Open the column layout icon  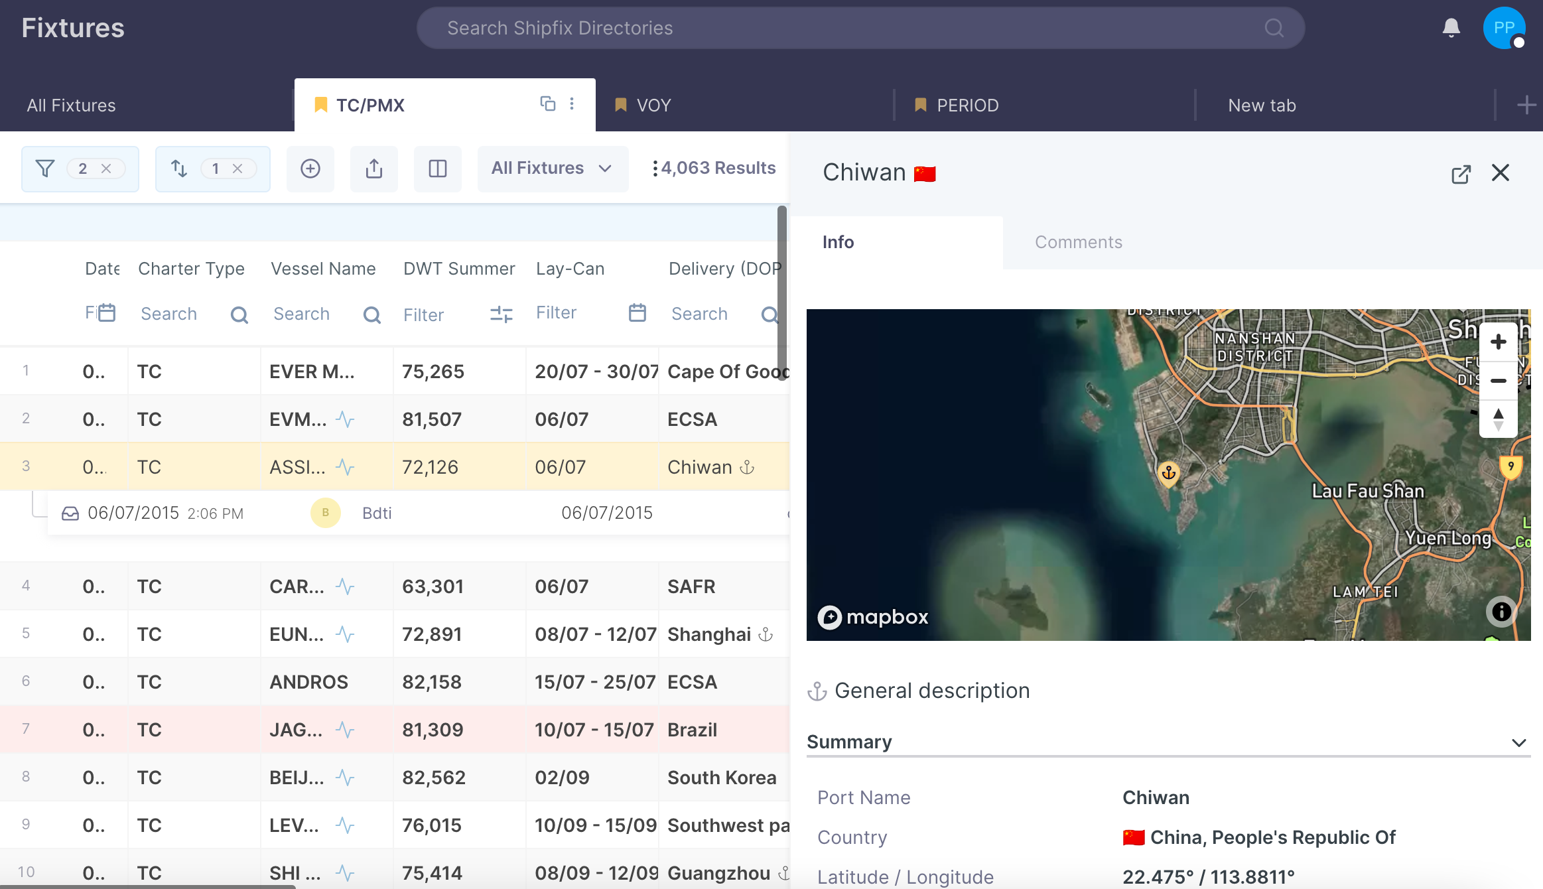click(x=438, y=169)
